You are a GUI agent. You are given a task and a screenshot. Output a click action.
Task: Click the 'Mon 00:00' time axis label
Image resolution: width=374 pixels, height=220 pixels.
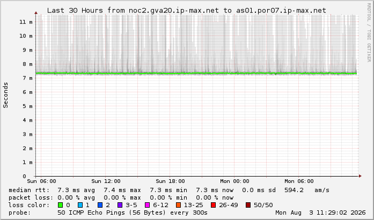click(x=234, y=181)
